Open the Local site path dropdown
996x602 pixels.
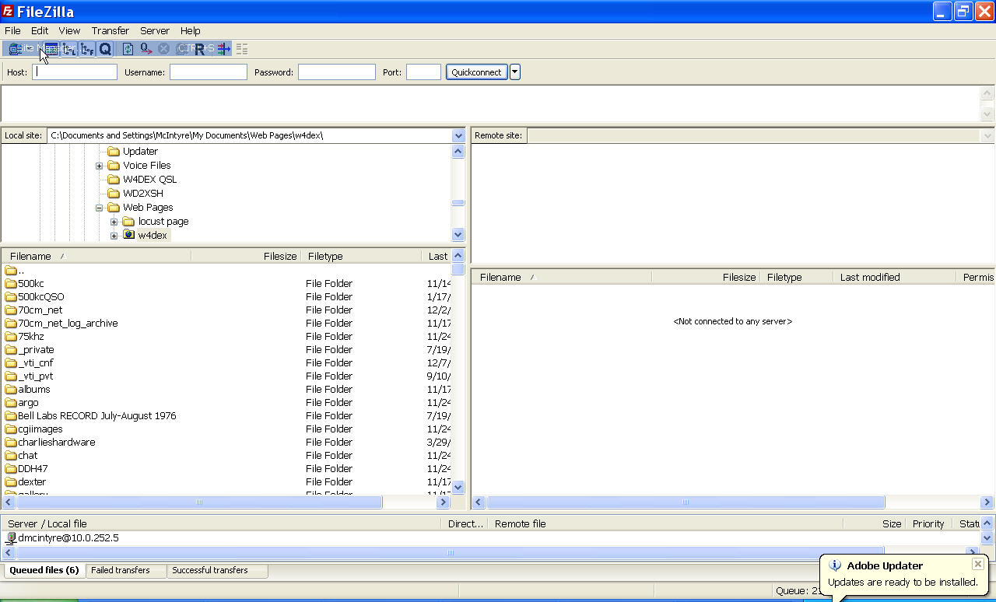pyautogui.click(x=458, y=135)
